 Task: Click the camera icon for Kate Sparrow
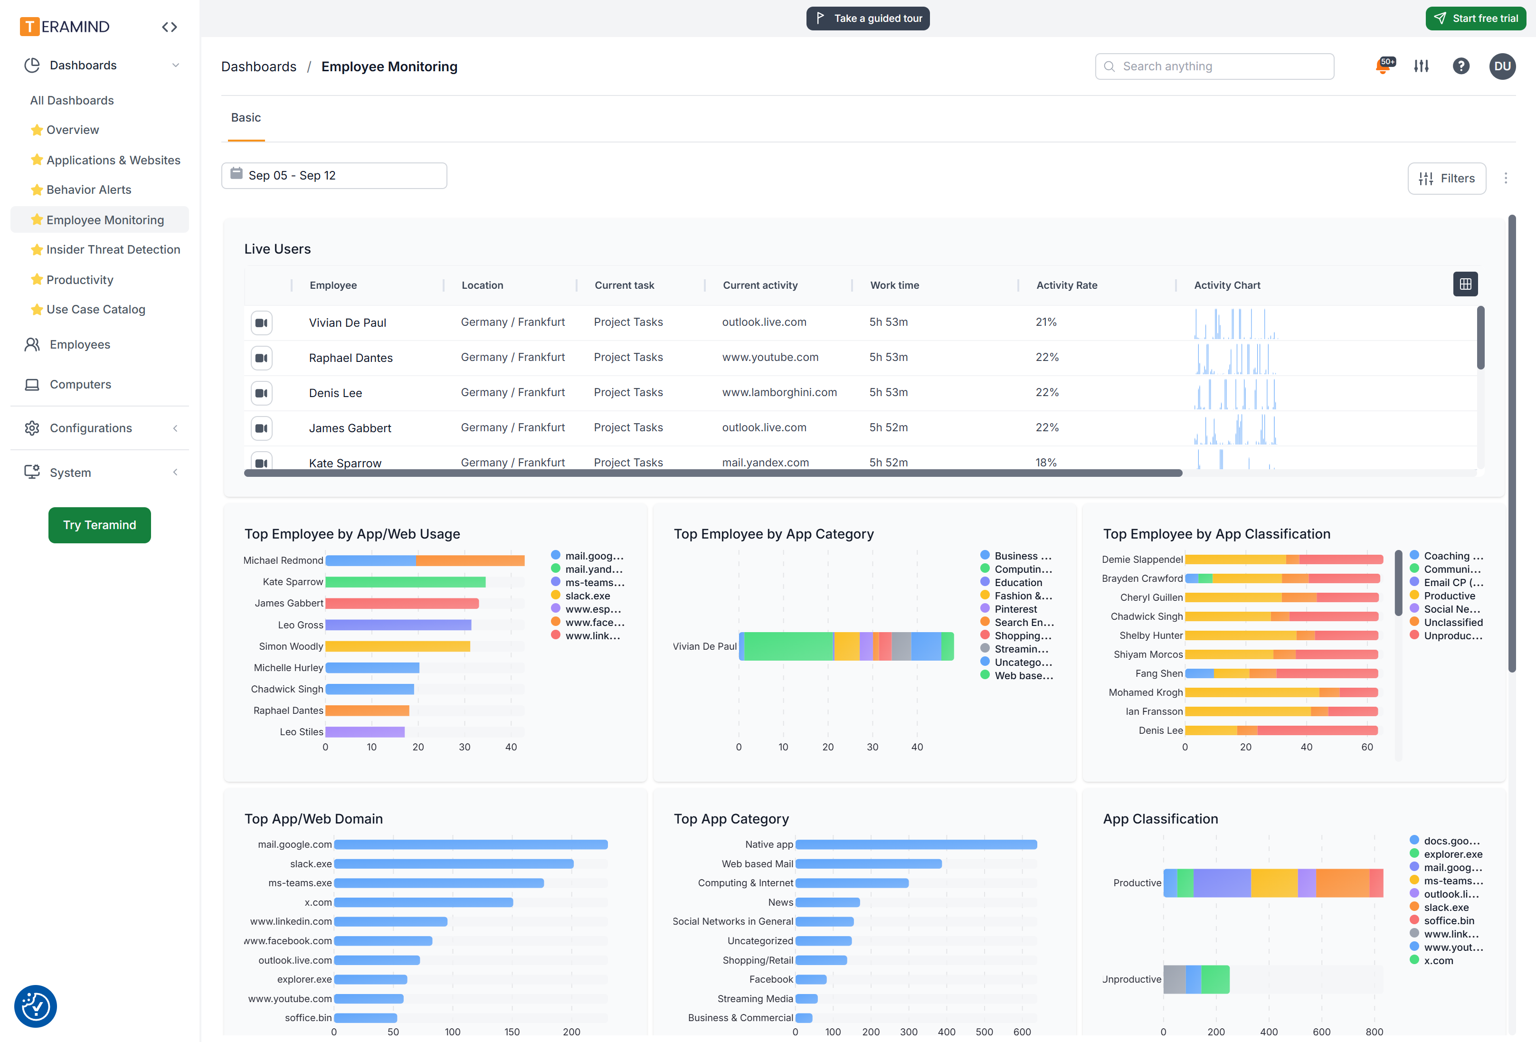[261, 462]
